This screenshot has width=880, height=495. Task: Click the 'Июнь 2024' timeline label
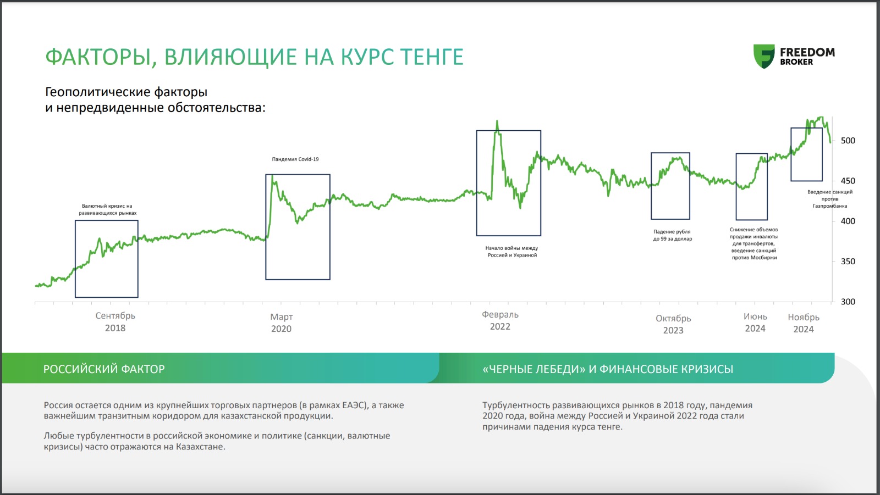click(755, 322)
